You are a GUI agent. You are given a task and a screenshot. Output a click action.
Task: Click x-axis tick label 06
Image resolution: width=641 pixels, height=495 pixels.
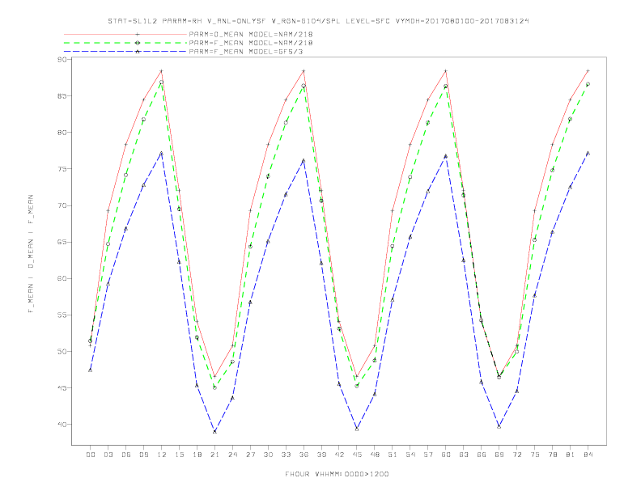126,455
